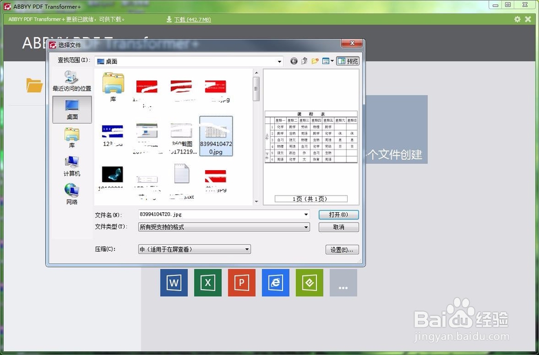This screenshot has width=539, height=355.
Task: Click the more formats ellipsis tile
Action: pos(343,282)
